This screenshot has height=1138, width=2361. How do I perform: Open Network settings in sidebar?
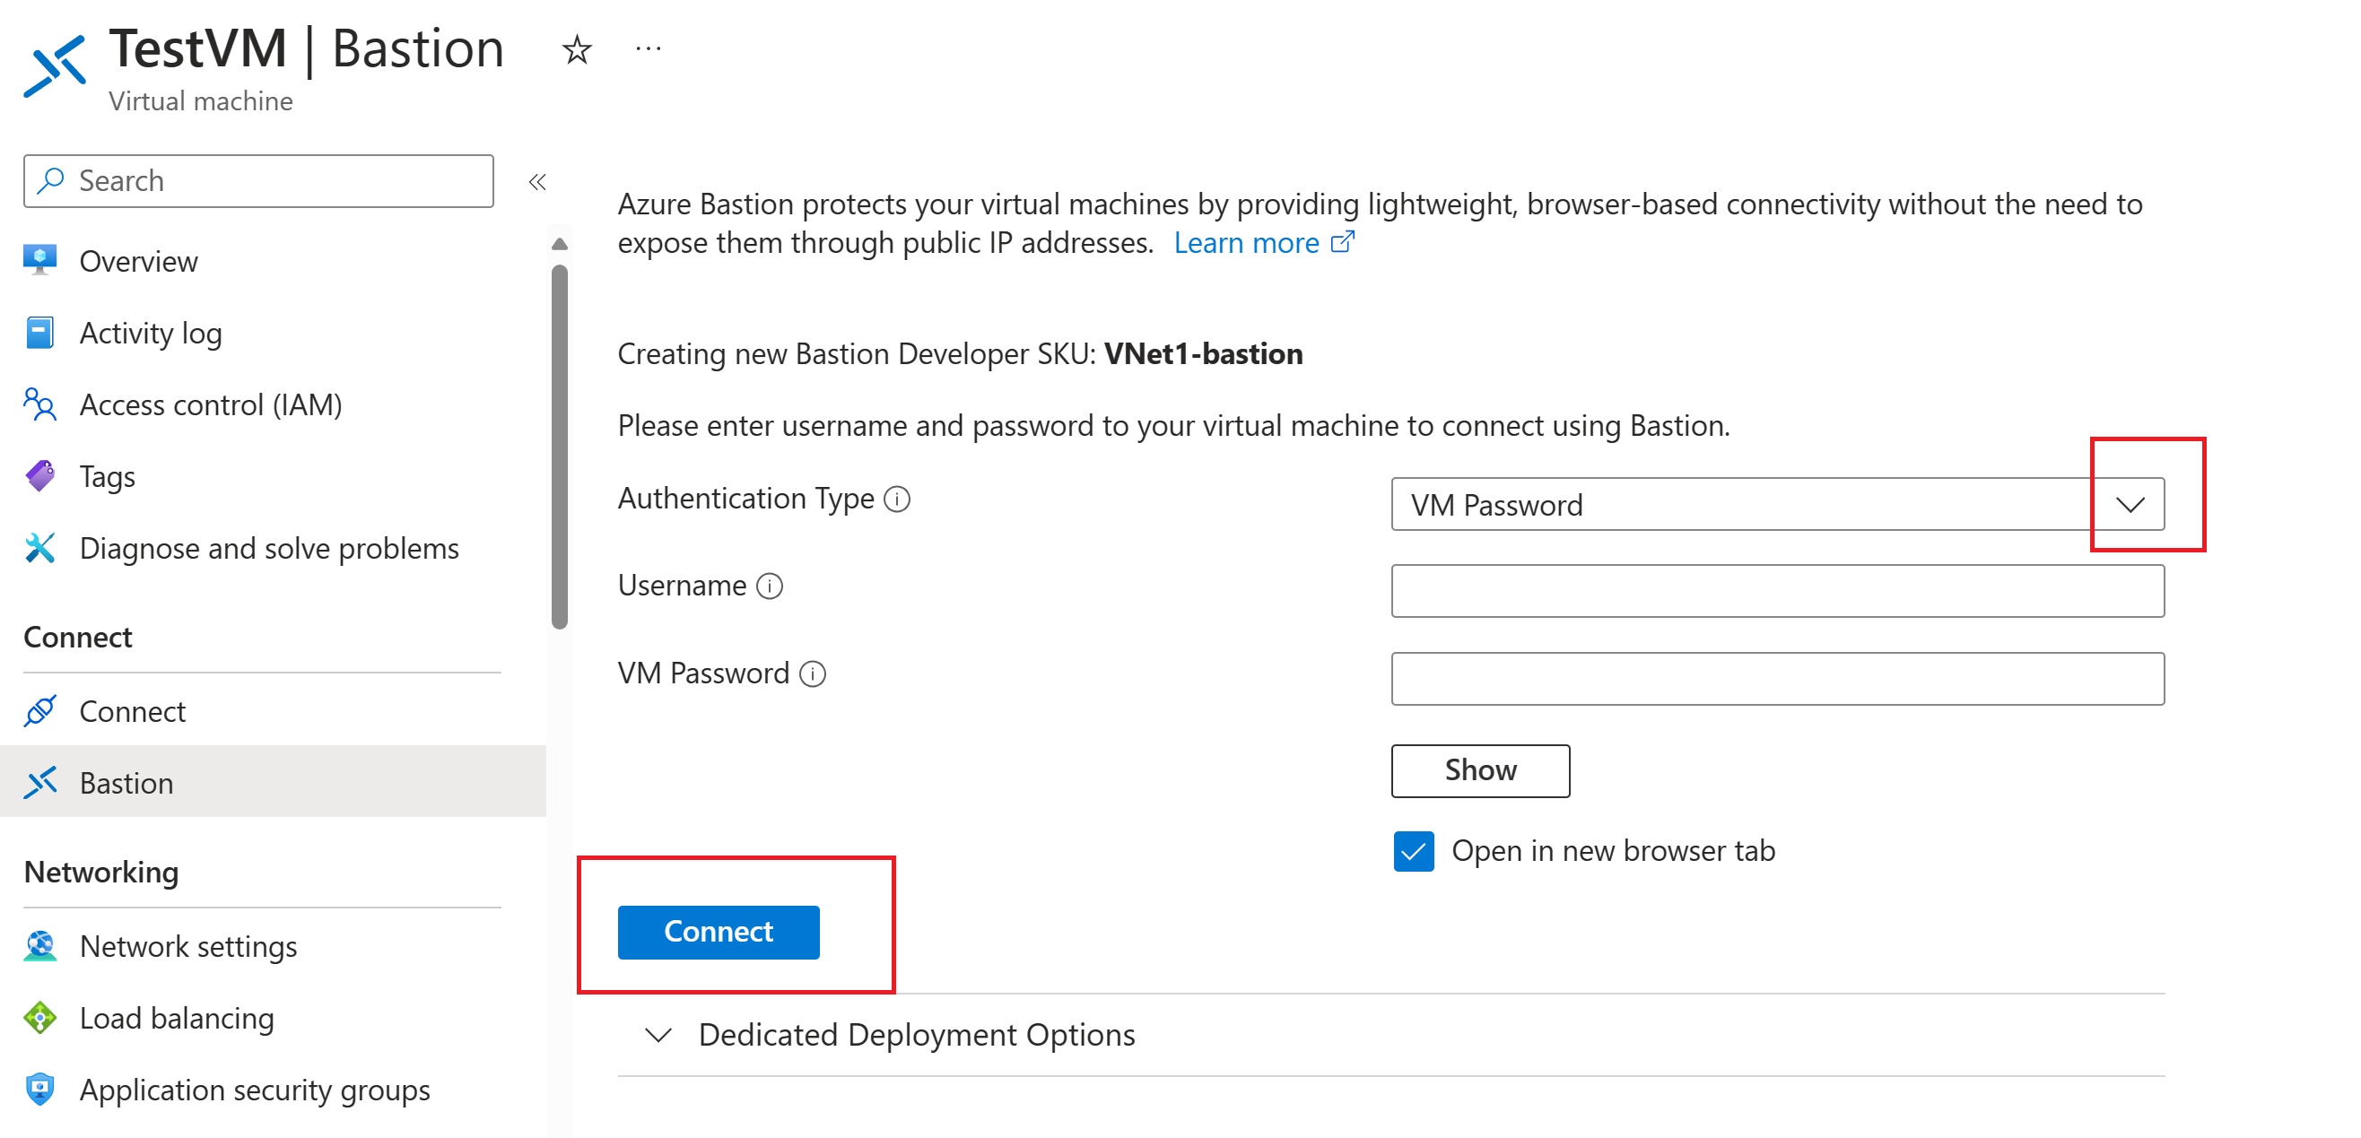click(x=161, y=946)
